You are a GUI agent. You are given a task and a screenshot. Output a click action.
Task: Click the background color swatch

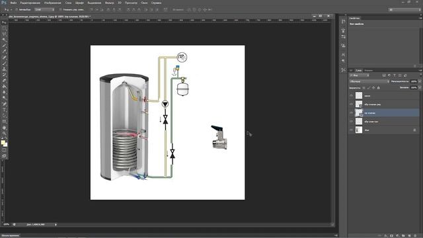pyautogui.click(x=6, y=145)
